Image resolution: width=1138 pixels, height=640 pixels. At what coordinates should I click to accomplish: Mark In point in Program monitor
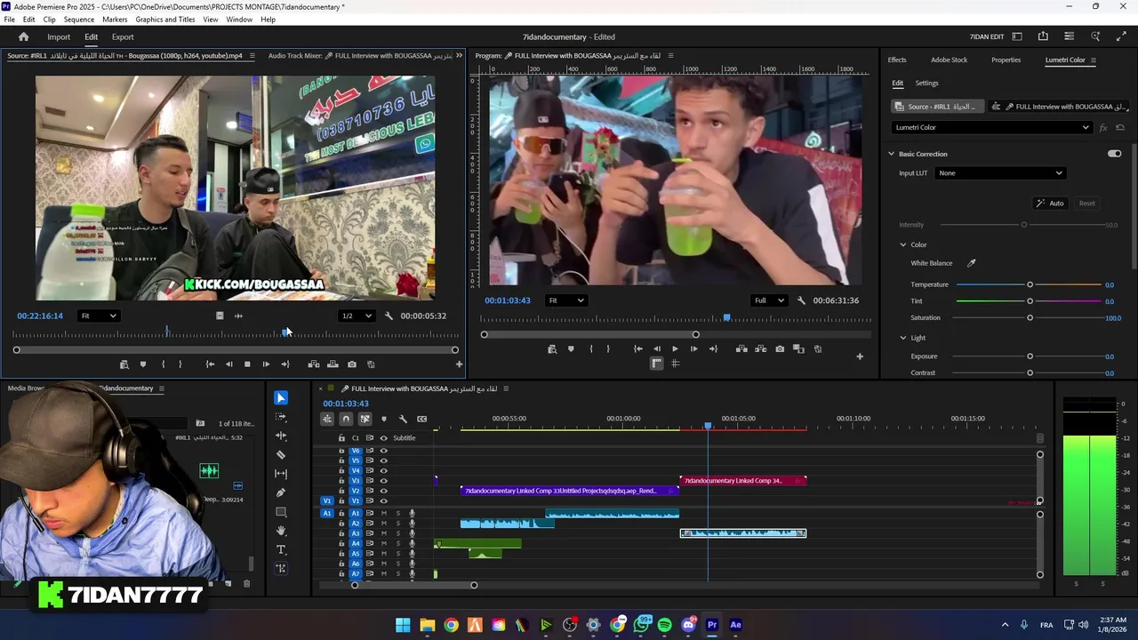tap(590, 349)
